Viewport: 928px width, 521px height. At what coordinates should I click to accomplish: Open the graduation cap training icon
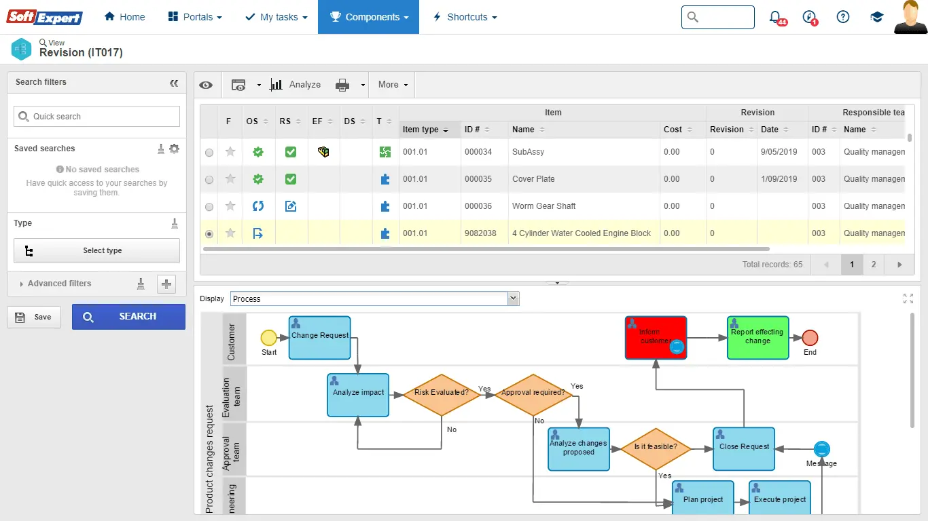coord(877,17)
